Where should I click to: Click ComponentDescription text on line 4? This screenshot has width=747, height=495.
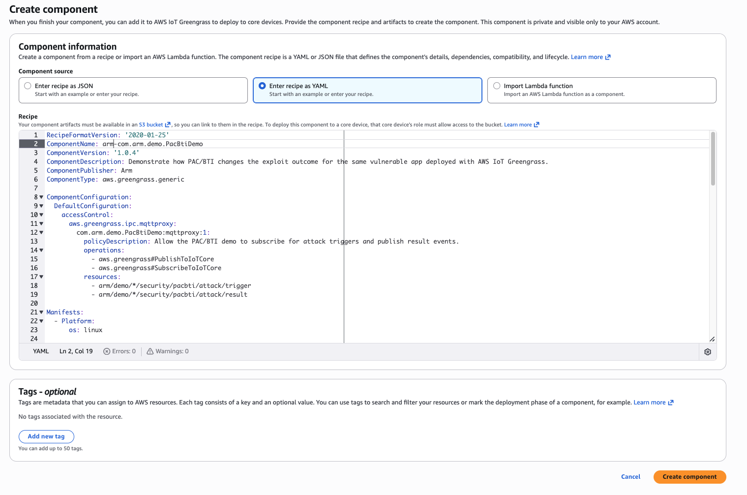tap(297, 162)
